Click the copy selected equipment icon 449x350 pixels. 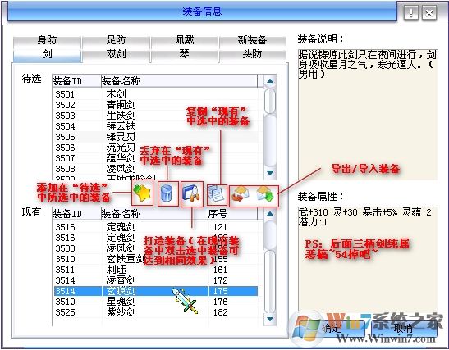click(217, 195)
